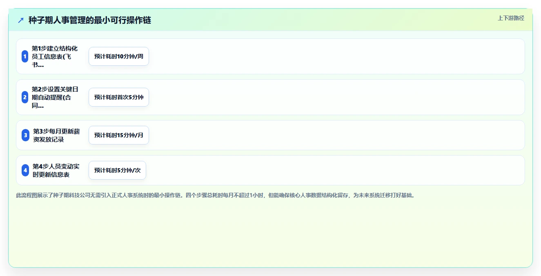The width and height of the screenshot is (541, 276).
Task: Click the 预计耗时15分钟/月 chip
Action: click(x=119, y=135)
